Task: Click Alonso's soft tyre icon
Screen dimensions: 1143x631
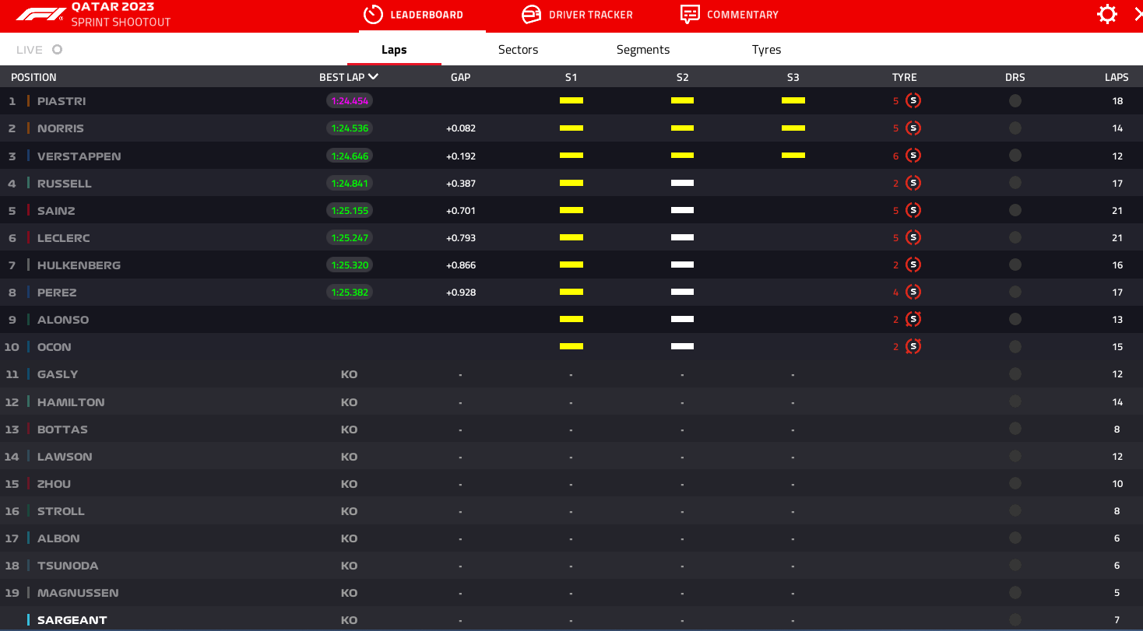Action: pos(913,319)
